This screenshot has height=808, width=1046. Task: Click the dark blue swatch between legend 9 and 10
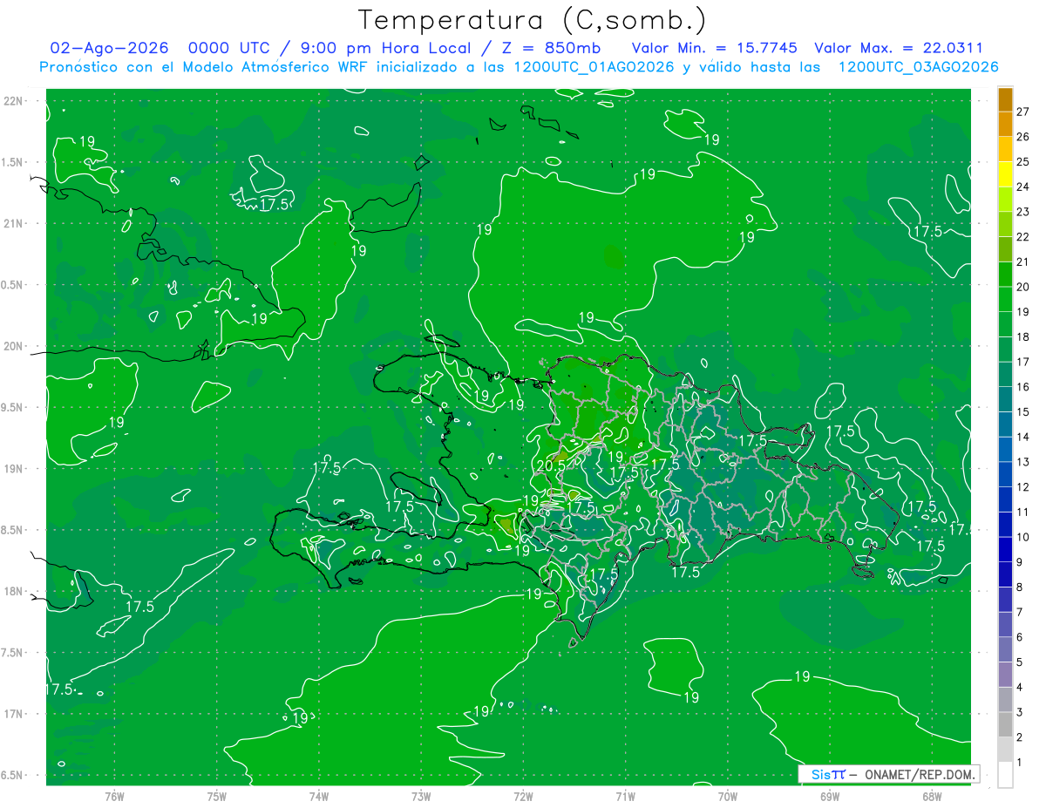pos(1005,549)
